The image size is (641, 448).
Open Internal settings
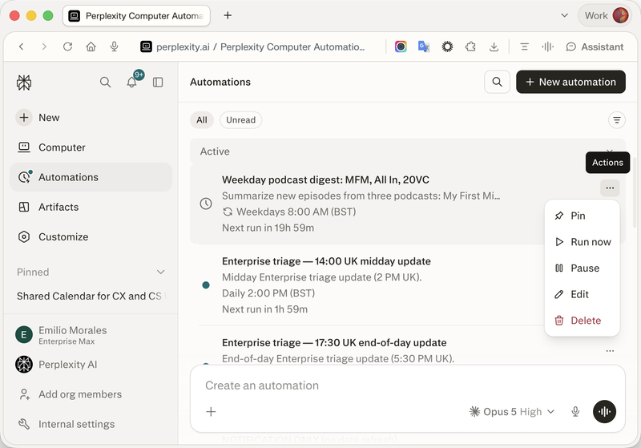[67, 424]
